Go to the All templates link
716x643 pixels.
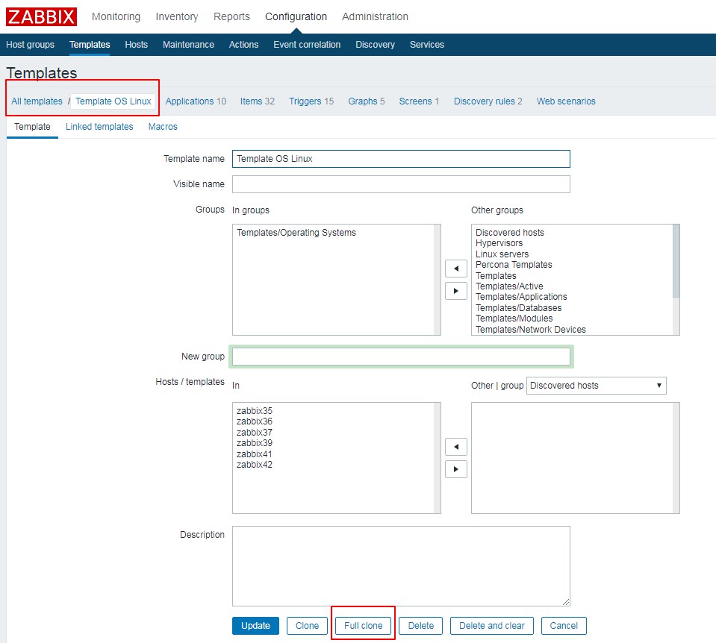pos(37,101)
